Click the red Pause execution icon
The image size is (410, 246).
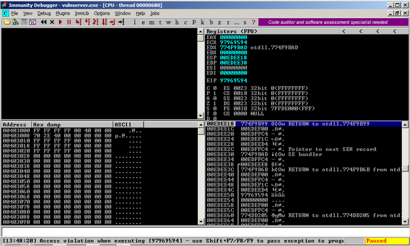69,22
